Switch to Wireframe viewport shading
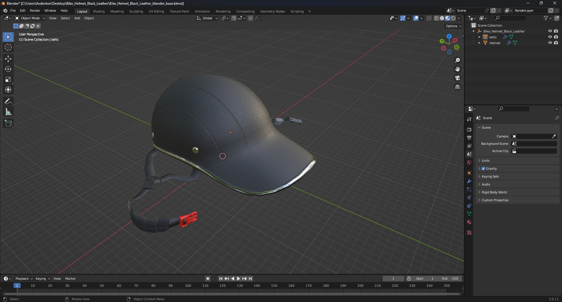Image resolution: width=562 pixels, height=302 pixels. click(436, 18)
